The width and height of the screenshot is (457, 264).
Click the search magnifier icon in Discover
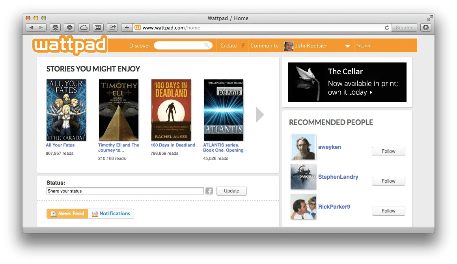(207, 45)
